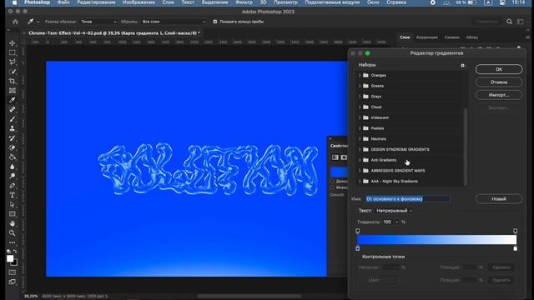Select the Eyedropper tool in toolbar

click(13, 100)
